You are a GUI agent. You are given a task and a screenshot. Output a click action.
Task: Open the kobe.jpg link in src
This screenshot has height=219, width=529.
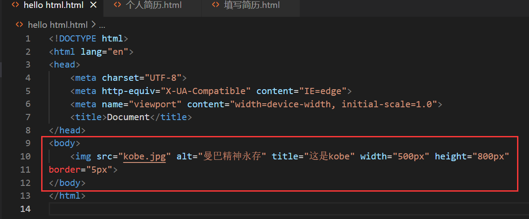(144, 156)
